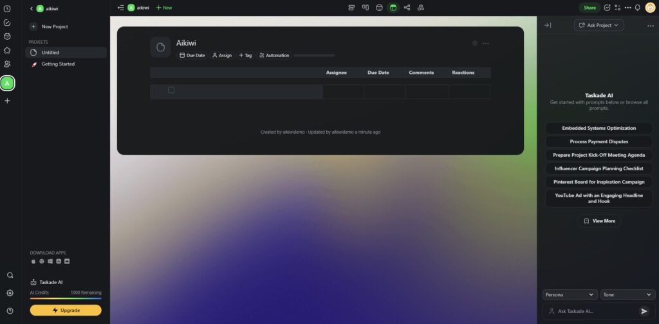Click the Share button
The image size is (659, 324).
[x=589, y=8]
